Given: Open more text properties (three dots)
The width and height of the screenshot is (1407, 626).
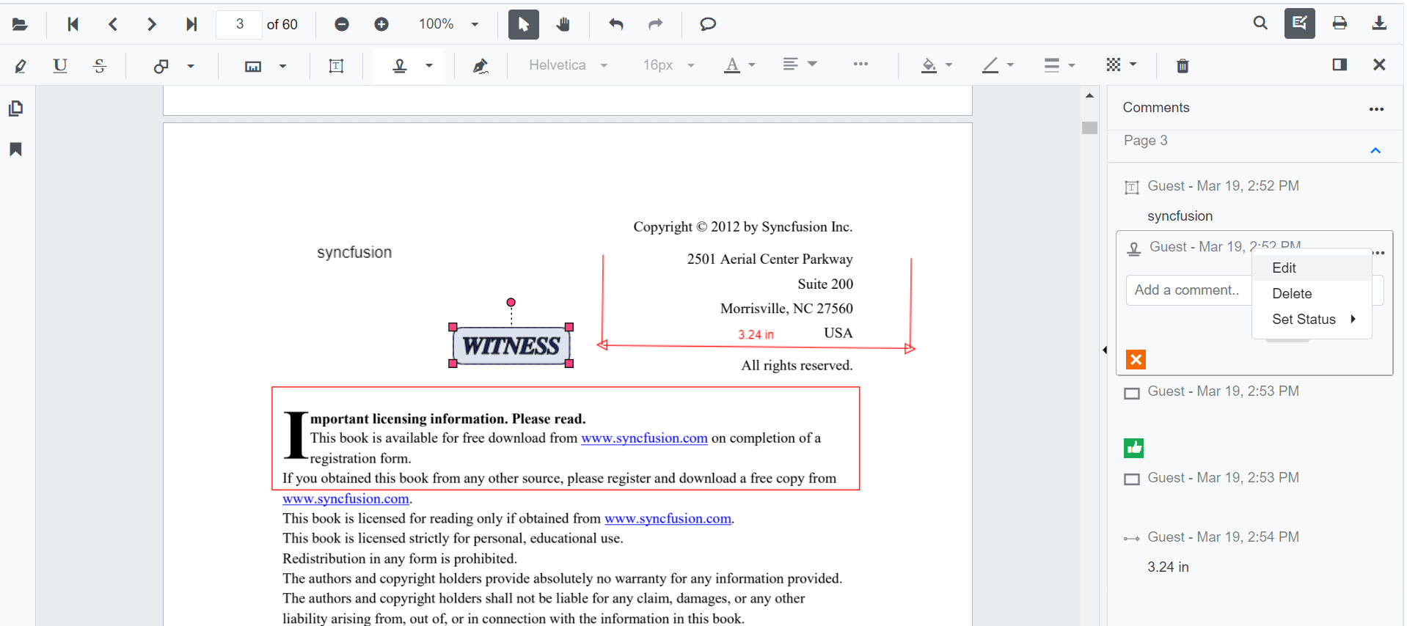Looking at the screenshot, I should pos(861,65).
